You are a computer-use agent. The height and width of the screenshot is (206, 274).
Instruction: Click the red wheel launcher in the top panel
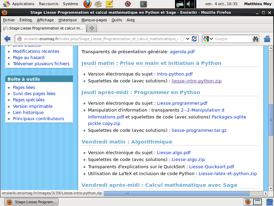click(x=128, y=4)
